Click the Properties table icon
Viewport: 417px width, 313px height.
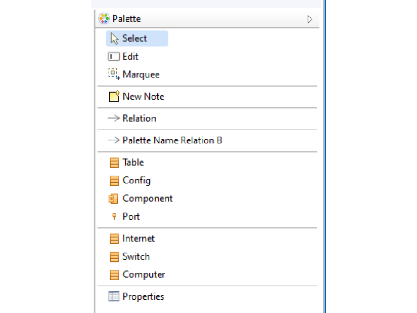coord(114,296)
